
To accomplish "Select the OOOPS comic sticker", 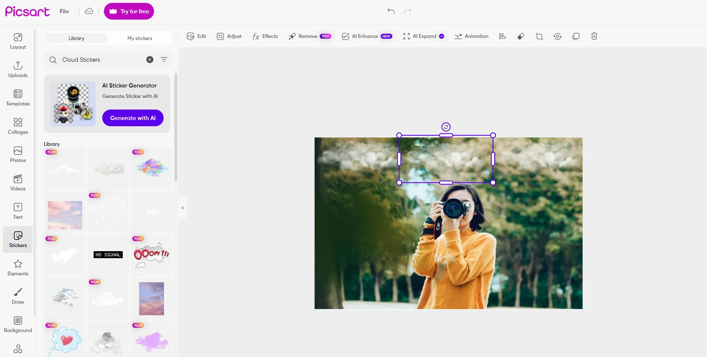I will [x=151, y=255].
